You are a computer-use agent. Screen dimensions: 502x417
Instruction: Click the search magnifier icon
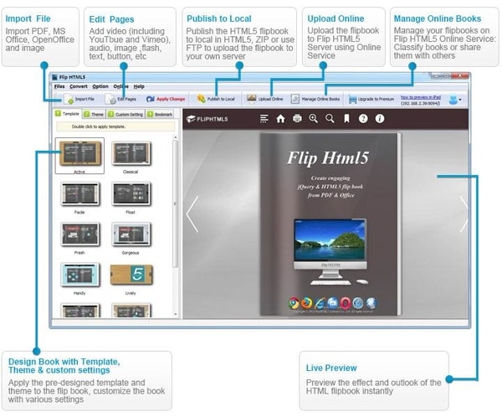pos(330,119)
